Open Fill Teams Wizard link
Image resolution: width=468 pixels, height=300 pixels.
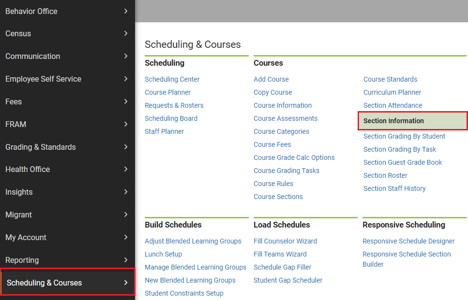(280, 254)
